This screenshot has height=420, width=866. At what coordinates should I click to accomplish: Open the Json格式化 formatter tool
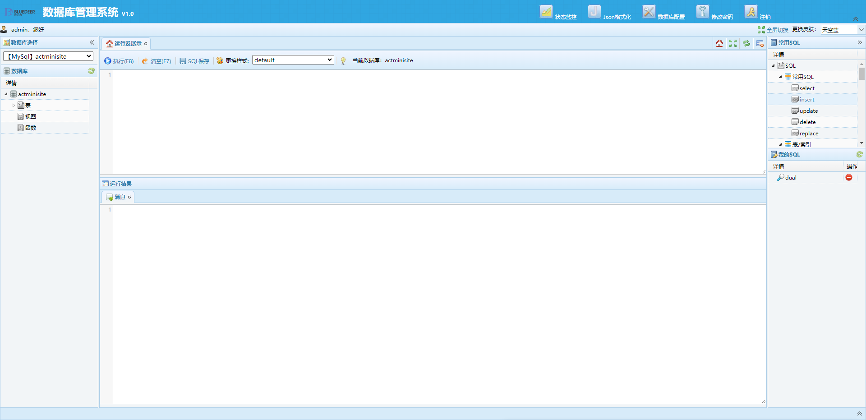[594, 12]
